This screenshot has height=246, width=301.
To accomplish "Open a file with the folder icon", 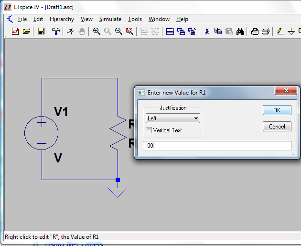I will coord(26,31).
